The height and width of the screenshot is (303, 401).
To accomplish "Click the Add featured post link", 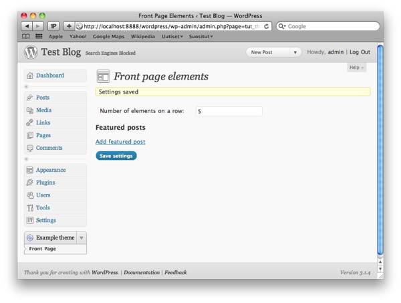I will [x=120, y=142].
